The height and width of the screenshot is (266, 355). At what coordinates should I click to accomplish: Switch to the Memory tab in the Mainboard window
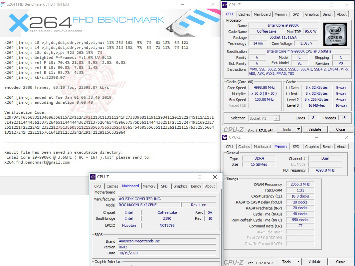149,186
